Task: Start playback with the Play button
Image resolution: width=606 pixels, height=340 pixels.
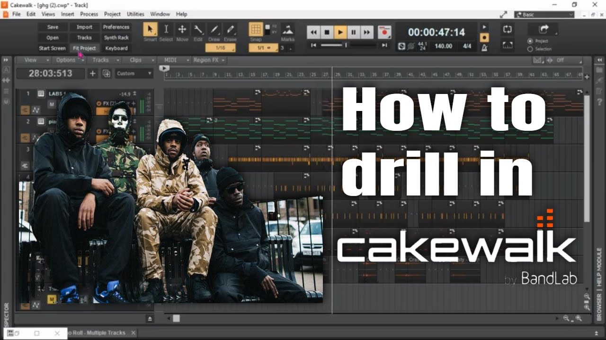Action: tap(340, 32)
